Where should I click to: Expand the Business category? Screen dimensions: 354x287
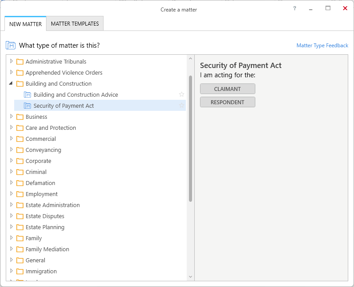coord(12,116)
